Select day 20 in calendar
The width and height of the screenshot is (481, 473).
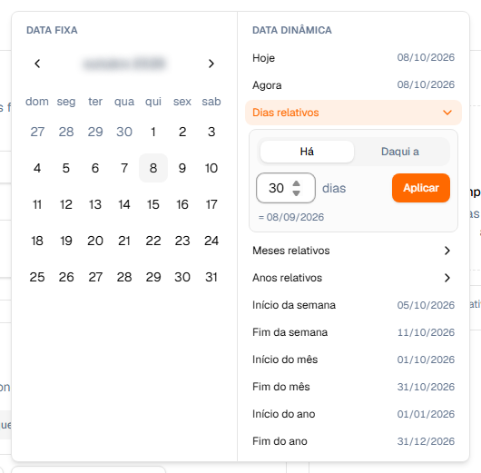pos(95,241)
